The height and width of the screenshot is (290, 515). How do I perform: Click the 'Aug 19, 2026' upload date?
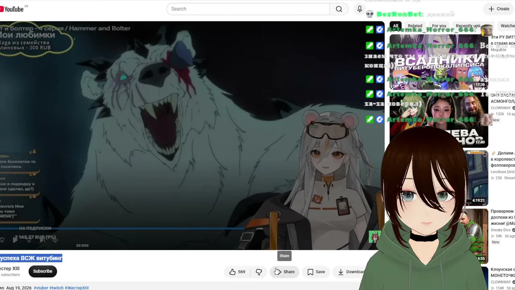tap(19, 288)
